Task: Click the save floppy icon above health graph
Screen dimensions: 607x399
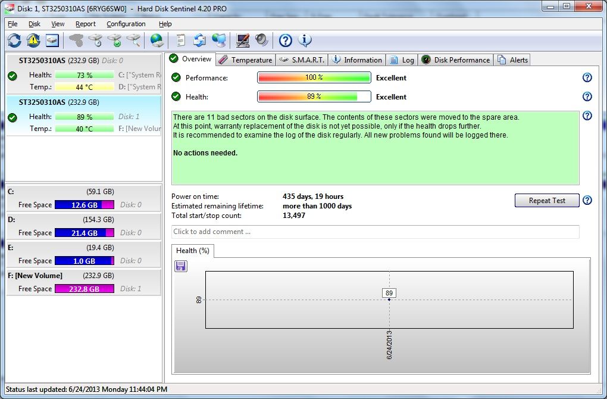Action: point(181,266)
